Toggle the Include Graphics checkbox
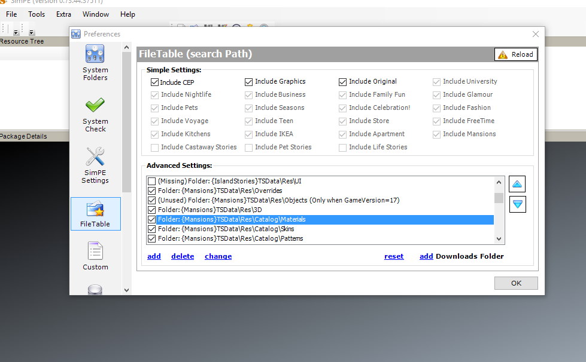Screen dimensions: 586x362 pyautogui.click(x=249, y=82)
